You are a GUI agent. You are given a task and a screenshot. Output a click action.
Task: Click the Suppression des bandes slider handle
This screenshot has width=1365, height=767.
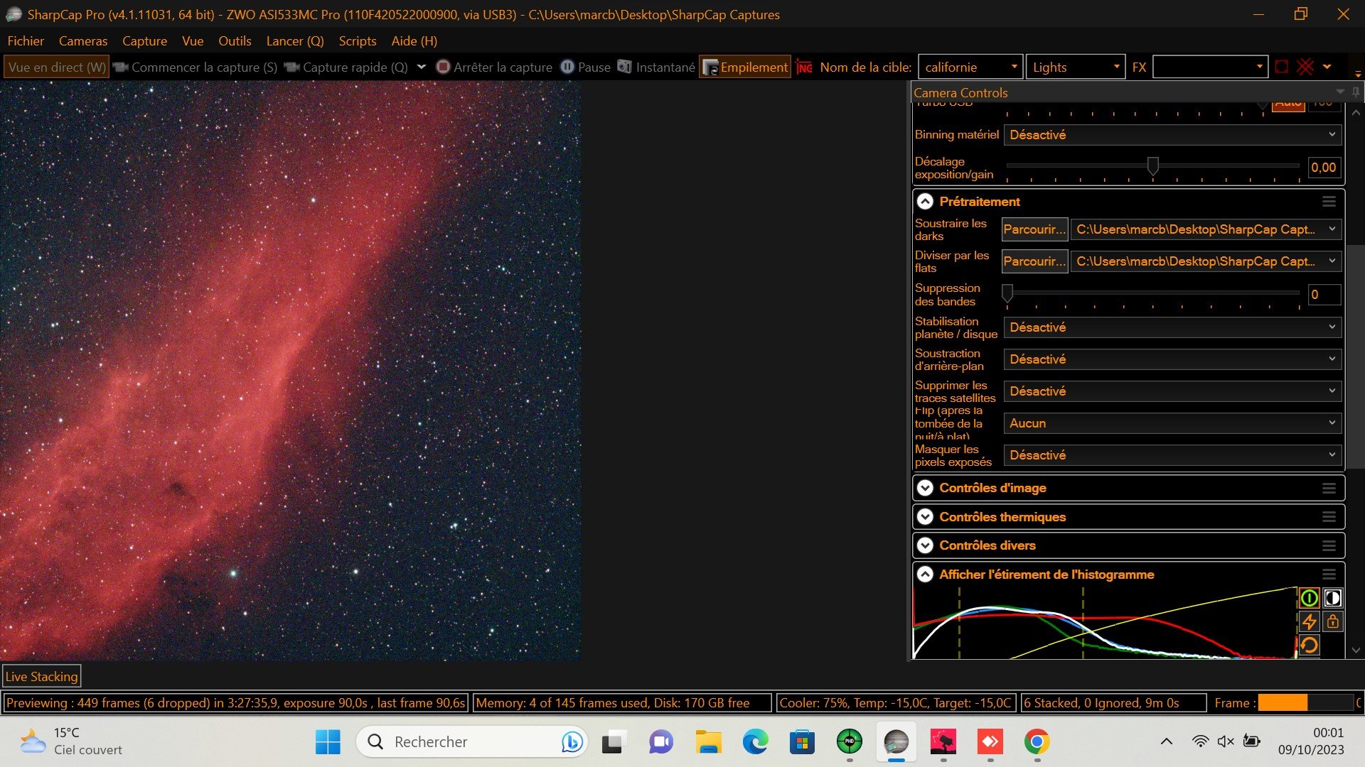[1007, 293]
